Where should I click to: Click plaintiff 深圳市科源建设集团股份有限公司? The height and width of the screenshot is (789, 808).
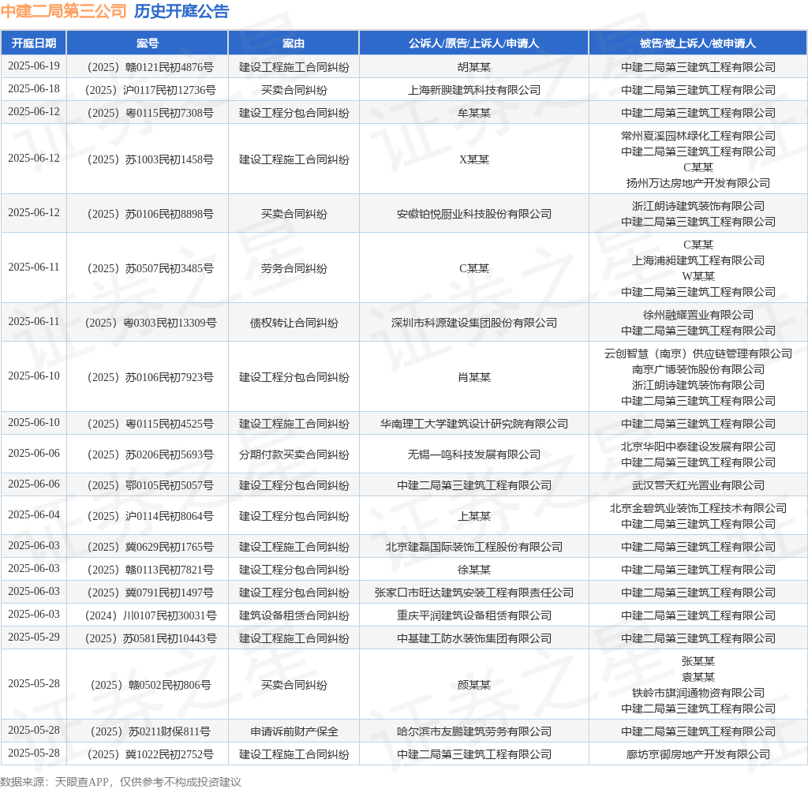pyautogui.click(x=474, y=323)
